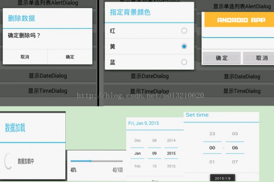The image size is (274, 182).
Task: Click the gray-underlined input field above 确定
Action: [238, 44]
